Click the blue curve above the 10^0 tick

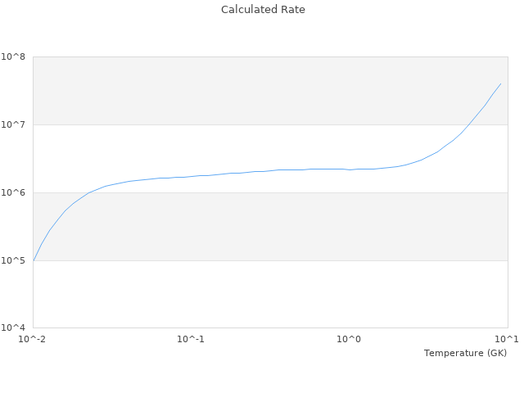pos(350,169)
